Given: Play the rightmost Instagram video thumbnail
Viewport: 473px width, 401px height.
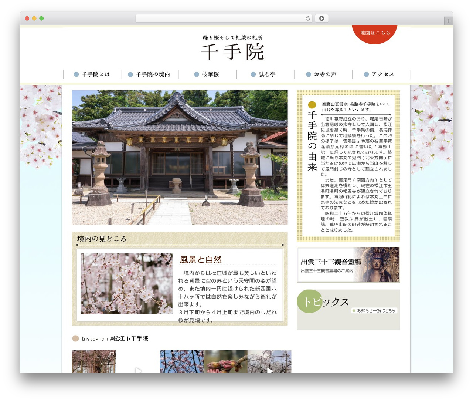Looking at the screenshot, I should [x=269, y=361].
